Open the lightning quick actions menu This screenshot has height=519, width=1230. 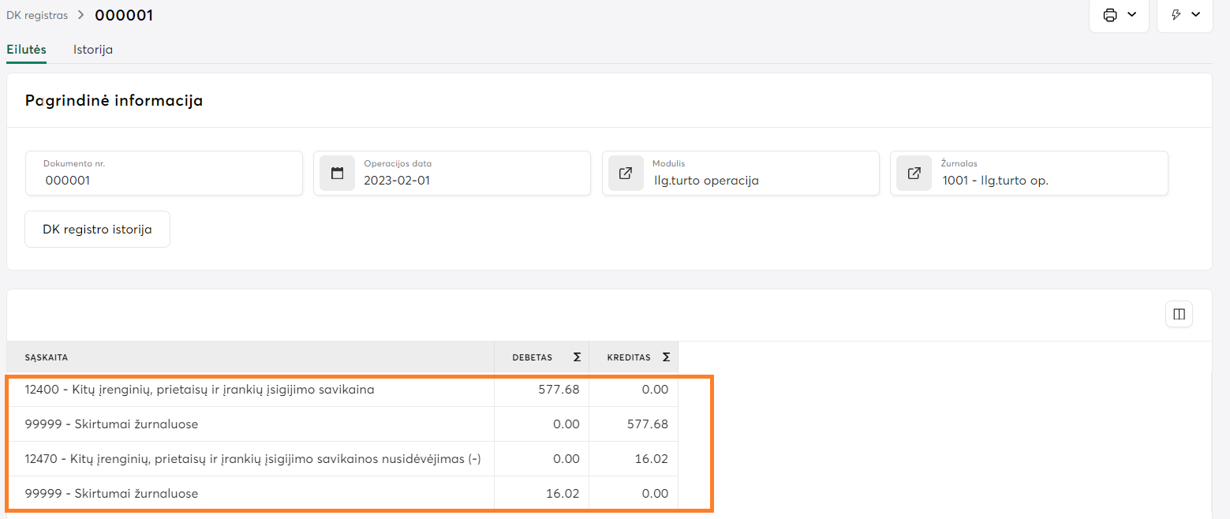click(x=1184, y=15)
